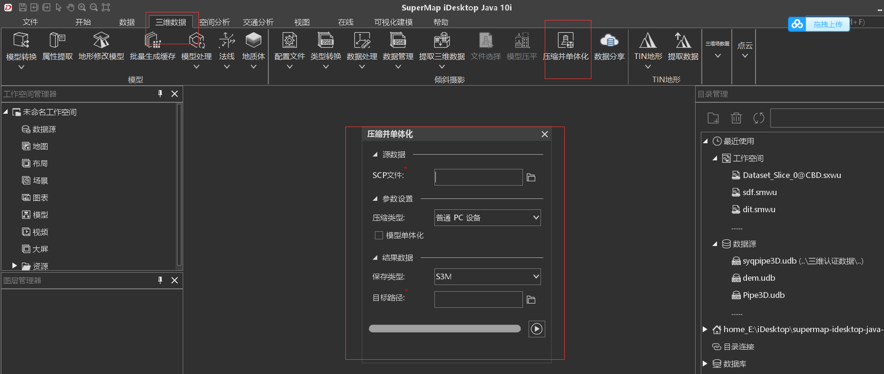The width and height of the screenshot is (884, 374).
Task: Collapse the 结果数据 section
Action: [x=375, y=258]
